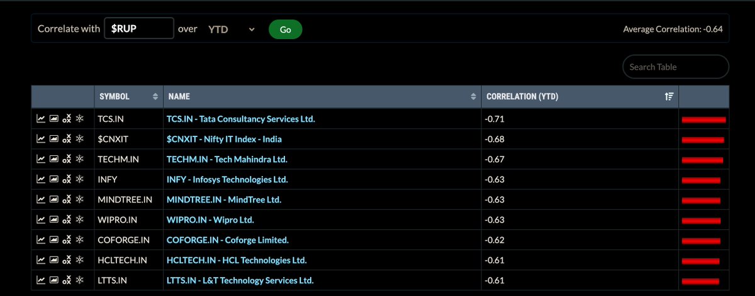Open the line chart icon for LTTS.IN
Viewport: 755px width, 296px height.
[41, 280]
